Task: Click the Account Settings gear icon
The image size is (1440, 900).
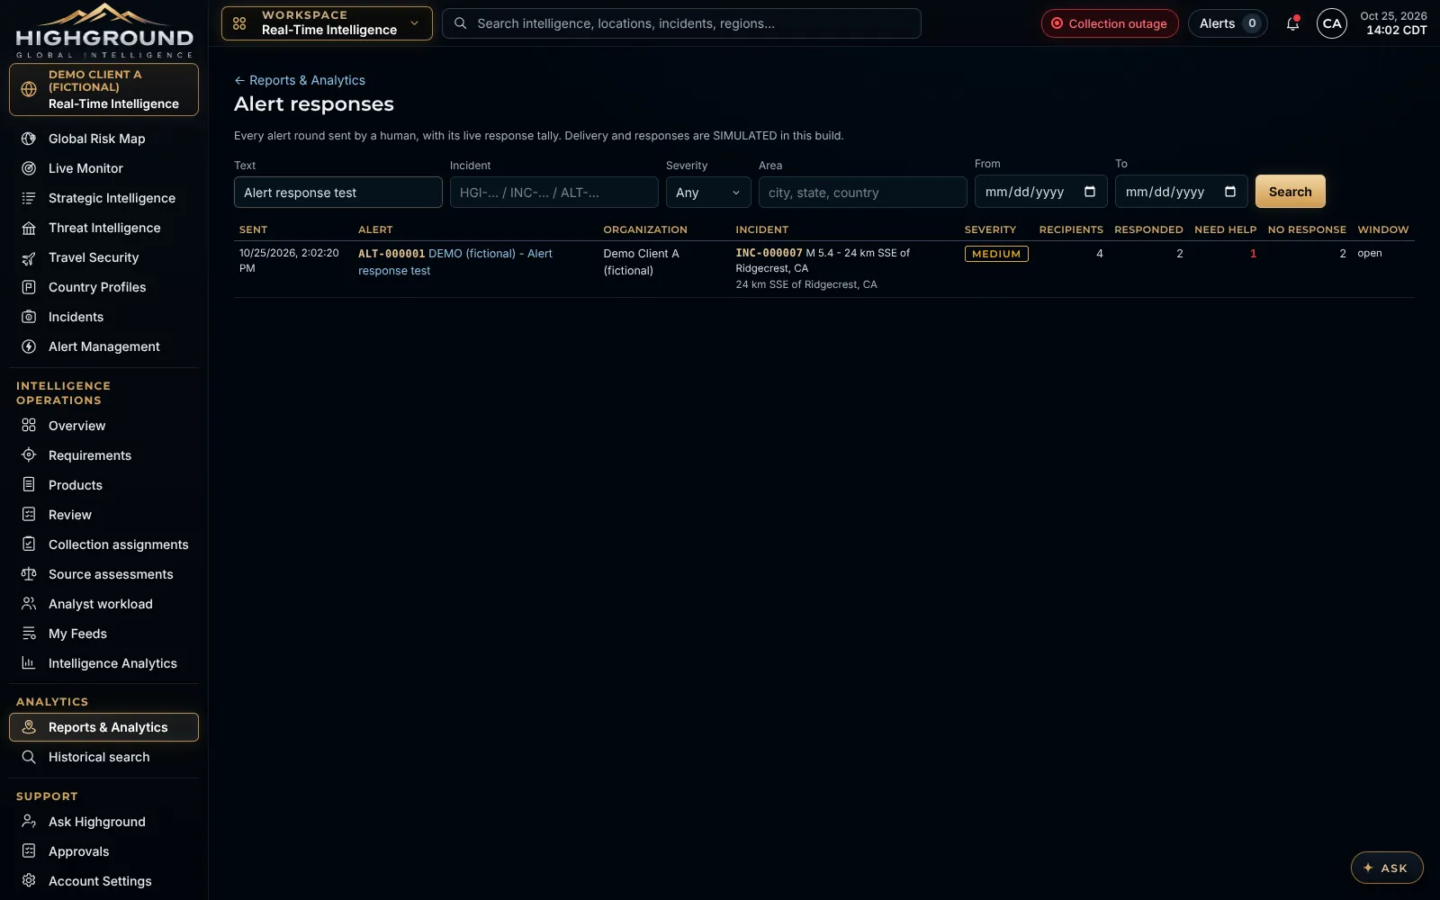Action: (x=29, y=881)
